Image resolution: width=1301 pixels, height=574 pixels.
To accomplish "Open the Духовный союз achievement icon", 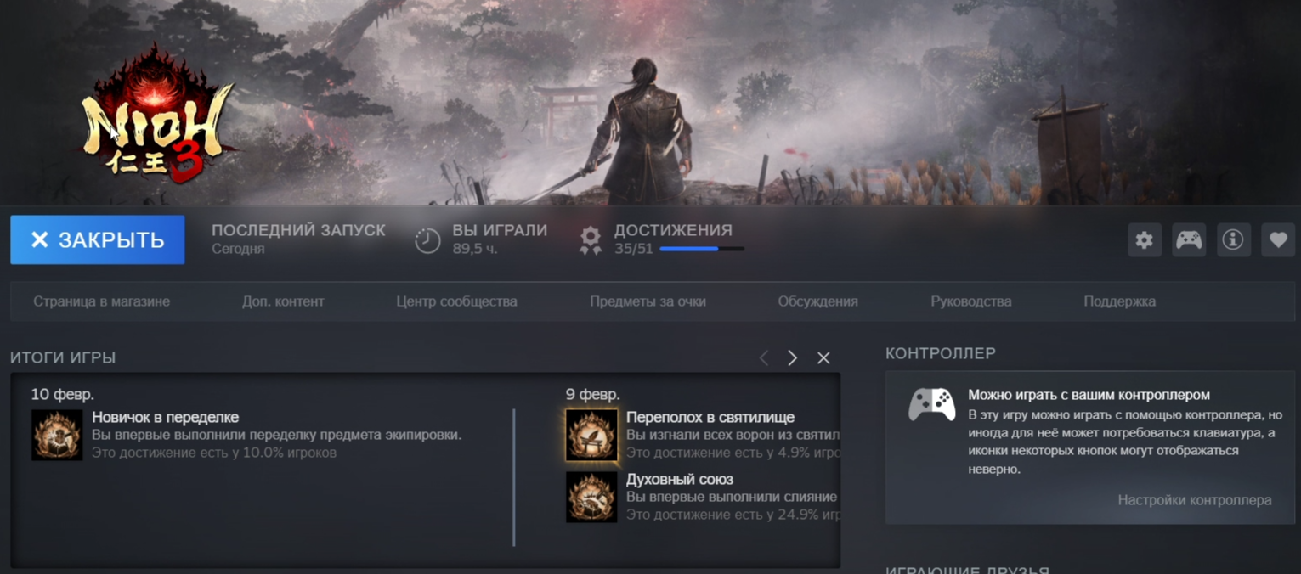I will [591, 497].
